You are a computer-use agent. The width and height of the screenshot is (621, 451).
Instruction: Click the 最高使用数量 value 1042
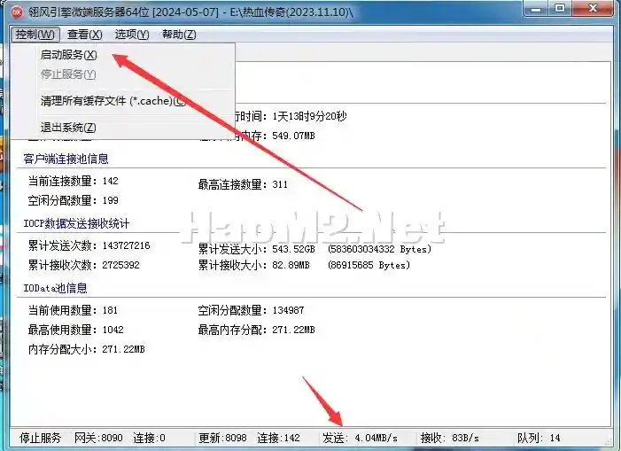[113, 330]
